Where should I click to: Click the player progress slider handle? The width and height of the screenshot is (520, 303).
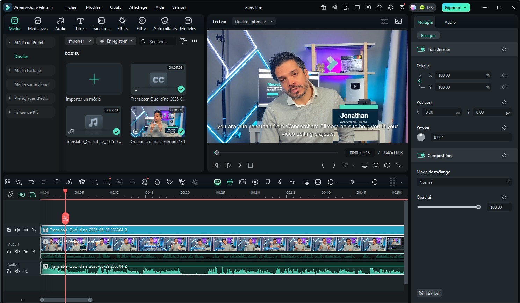coord(217,153)
